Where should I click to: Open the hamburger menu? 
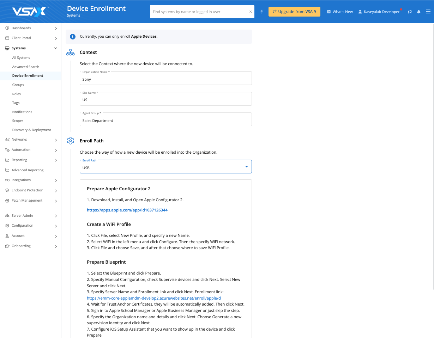(428, 12)
